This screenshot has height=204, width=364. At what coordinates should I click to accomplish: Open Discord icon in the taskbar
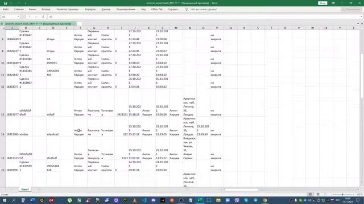click(x=153, y=200)
